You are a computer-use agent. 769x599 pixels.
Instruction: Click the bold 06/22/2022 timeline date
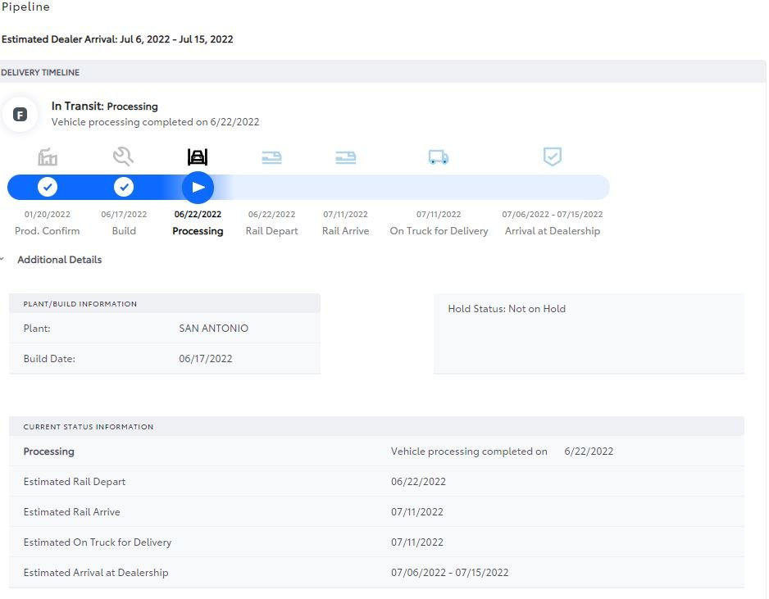tap(198, 214)
